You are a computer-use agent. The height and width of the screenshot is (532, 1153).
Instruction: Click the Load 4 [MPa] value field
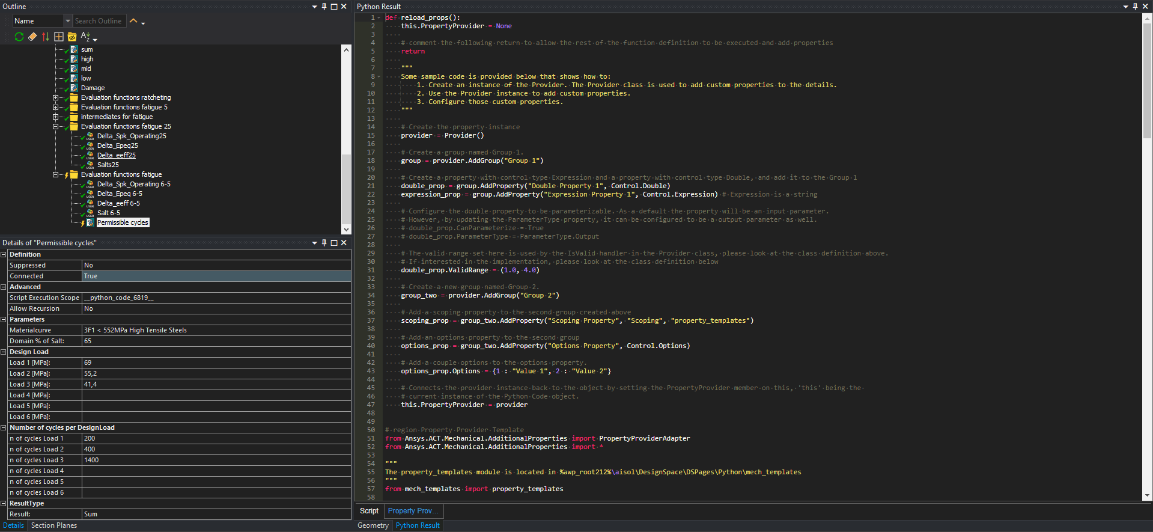216,395
